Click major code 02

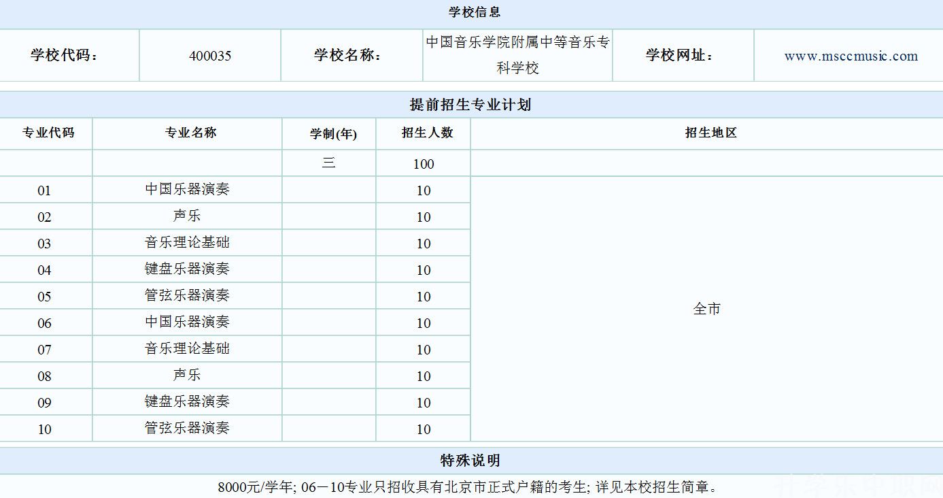pyautogui.click(x=44, y=217)
